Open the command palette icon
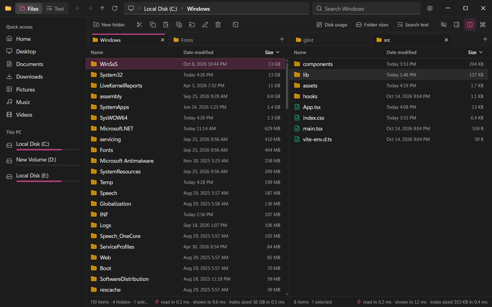Viewport: 492px width, 307px height. coord(483,25)
